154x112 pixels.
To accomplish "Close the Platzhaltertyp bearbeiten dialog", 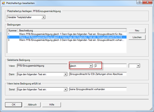I will pyautogui.click(x=147, y=2).
